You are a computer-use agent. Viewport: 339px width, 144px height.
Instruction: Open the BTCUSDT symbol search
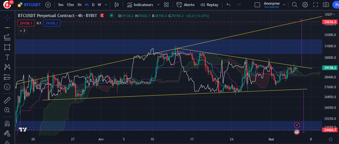[x=29, y=5]
